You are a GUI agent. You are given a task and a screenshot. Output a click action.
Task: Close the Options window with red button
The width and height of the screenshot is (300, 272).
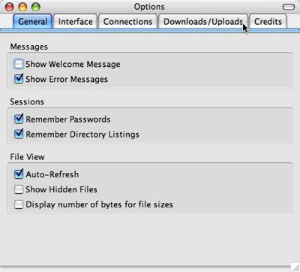(x=10, y=7)
